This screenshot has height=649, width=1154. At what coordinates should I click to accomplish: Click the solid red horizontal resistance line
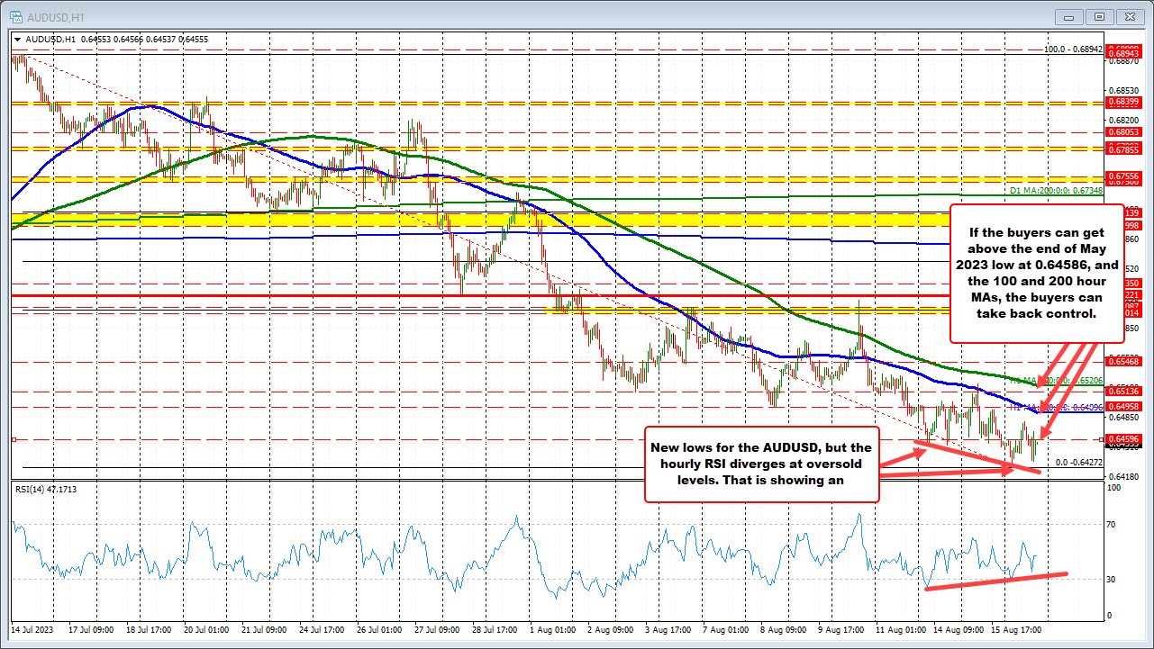[270, 295]
